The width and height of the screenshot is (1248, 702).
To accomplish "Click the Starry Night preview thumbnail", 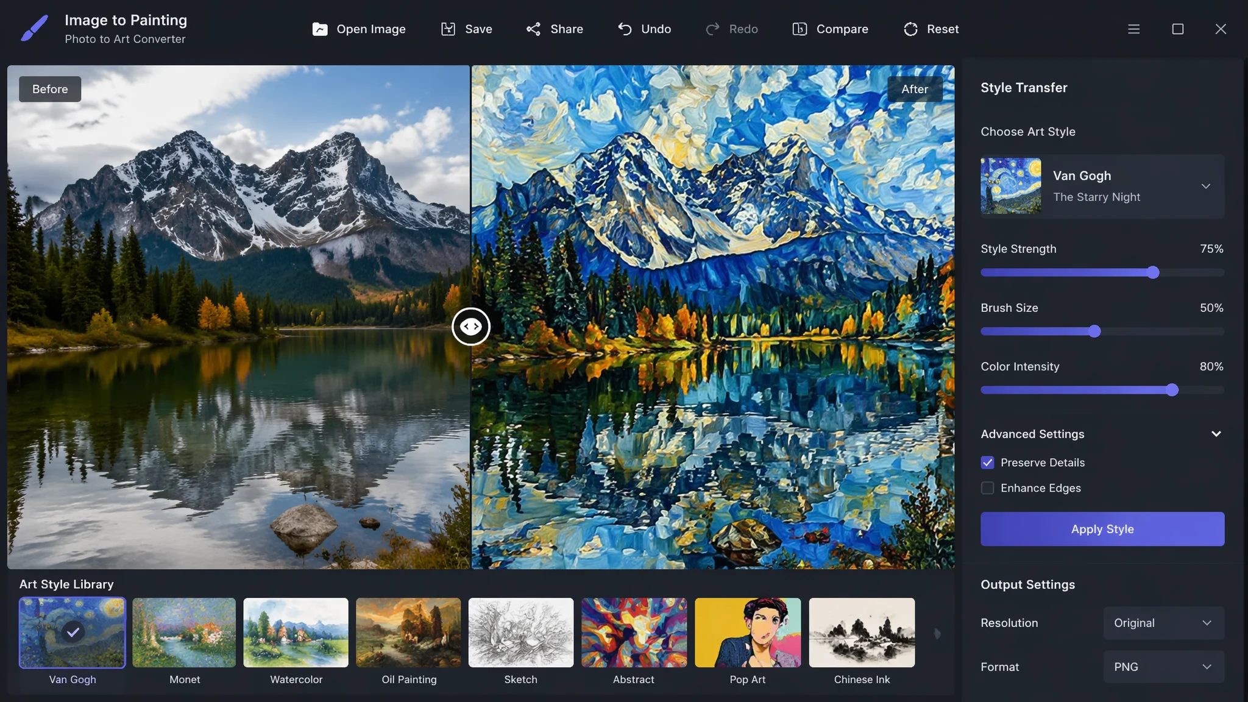I will (x=1011, y=186).
